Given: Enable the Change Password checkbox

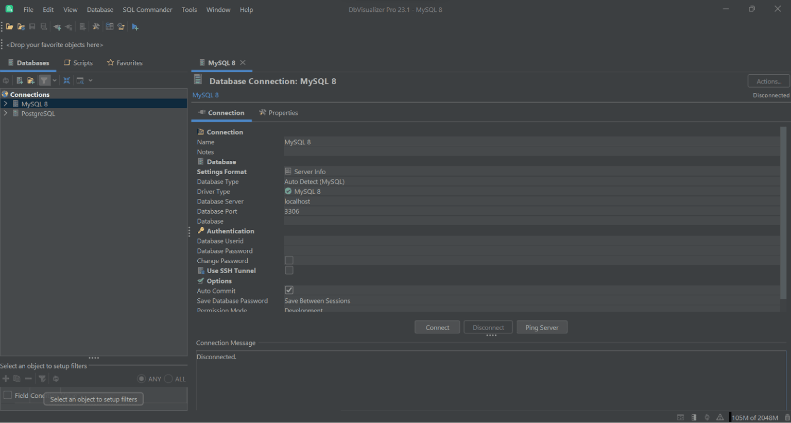Looking at the screenshot, I should [x=289, y=261].
